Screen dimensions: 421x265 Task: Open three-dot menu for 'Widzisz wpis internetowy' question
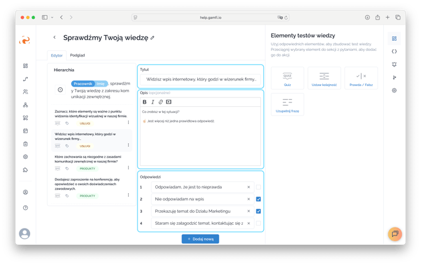129,146
